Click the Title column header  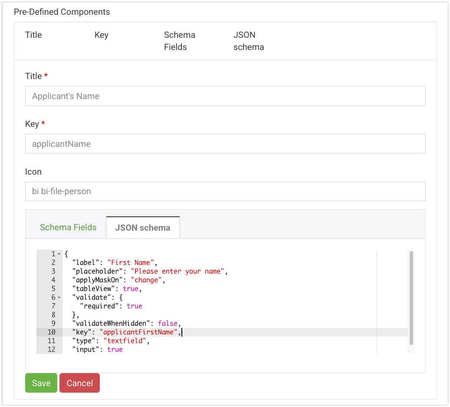tap(33, 35)
